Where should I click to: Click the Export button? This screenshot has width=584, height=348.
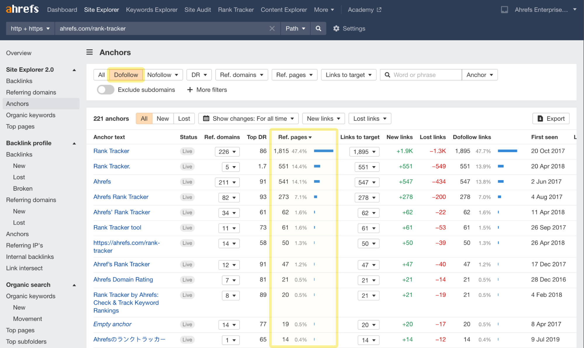551,118
